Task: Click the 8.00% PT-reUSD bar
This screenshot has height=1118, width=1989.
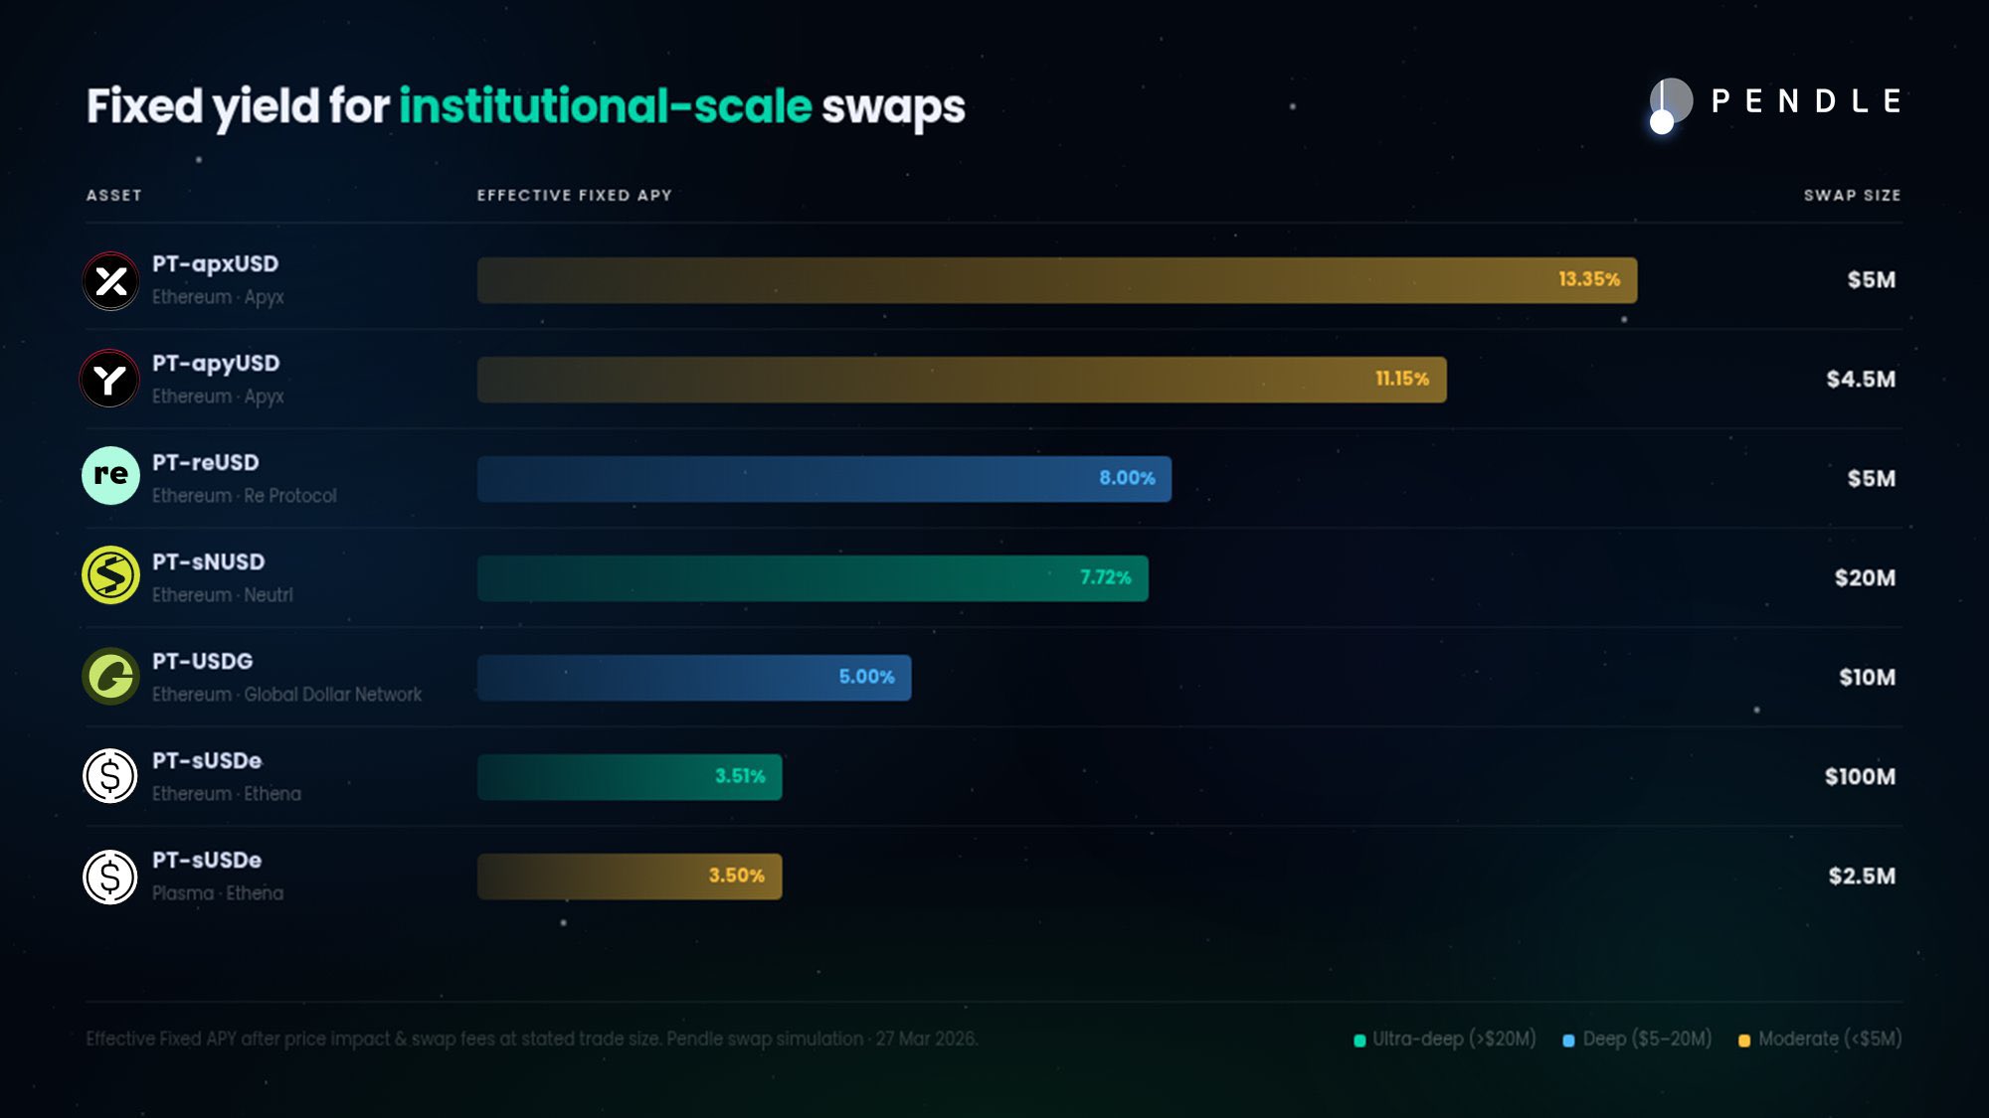Action: [823, 479]
